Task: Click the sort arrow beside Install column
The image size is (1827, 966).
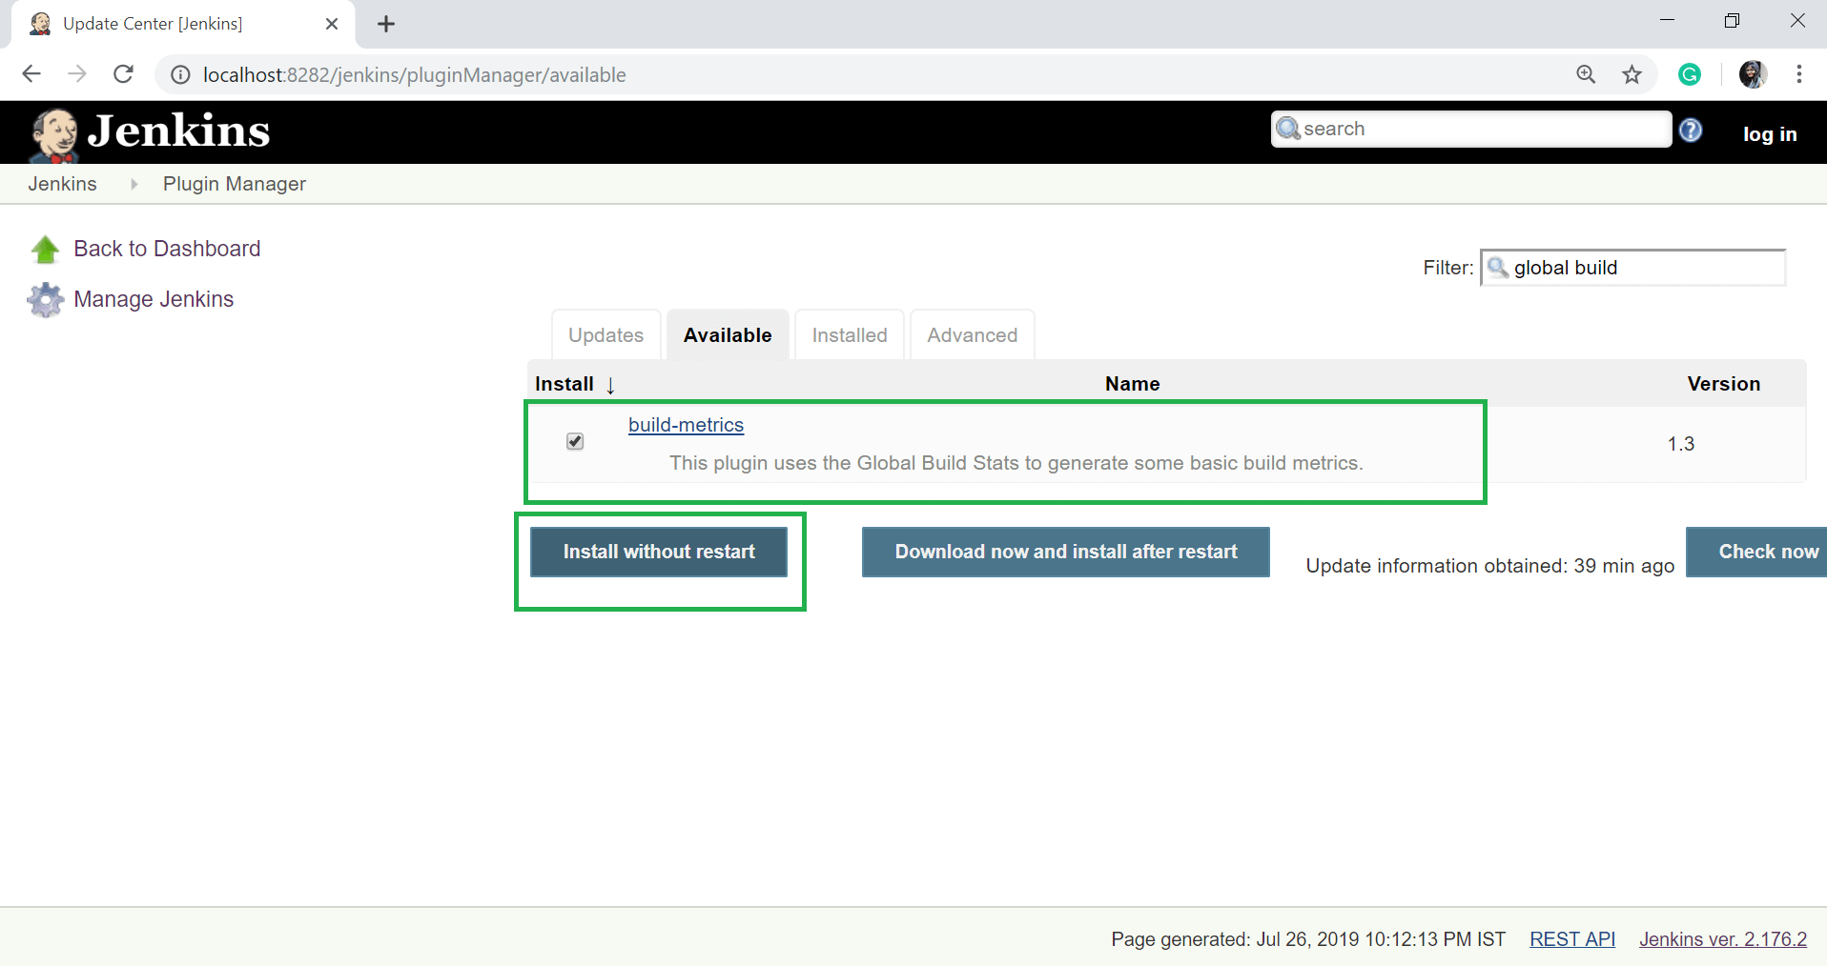Action: pyautogui.click(x=610, y=385)
